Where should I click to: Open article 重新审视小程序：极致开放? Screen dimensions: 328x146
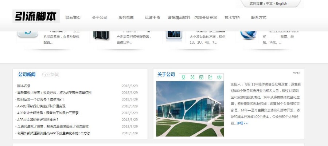tap(54, 93)
